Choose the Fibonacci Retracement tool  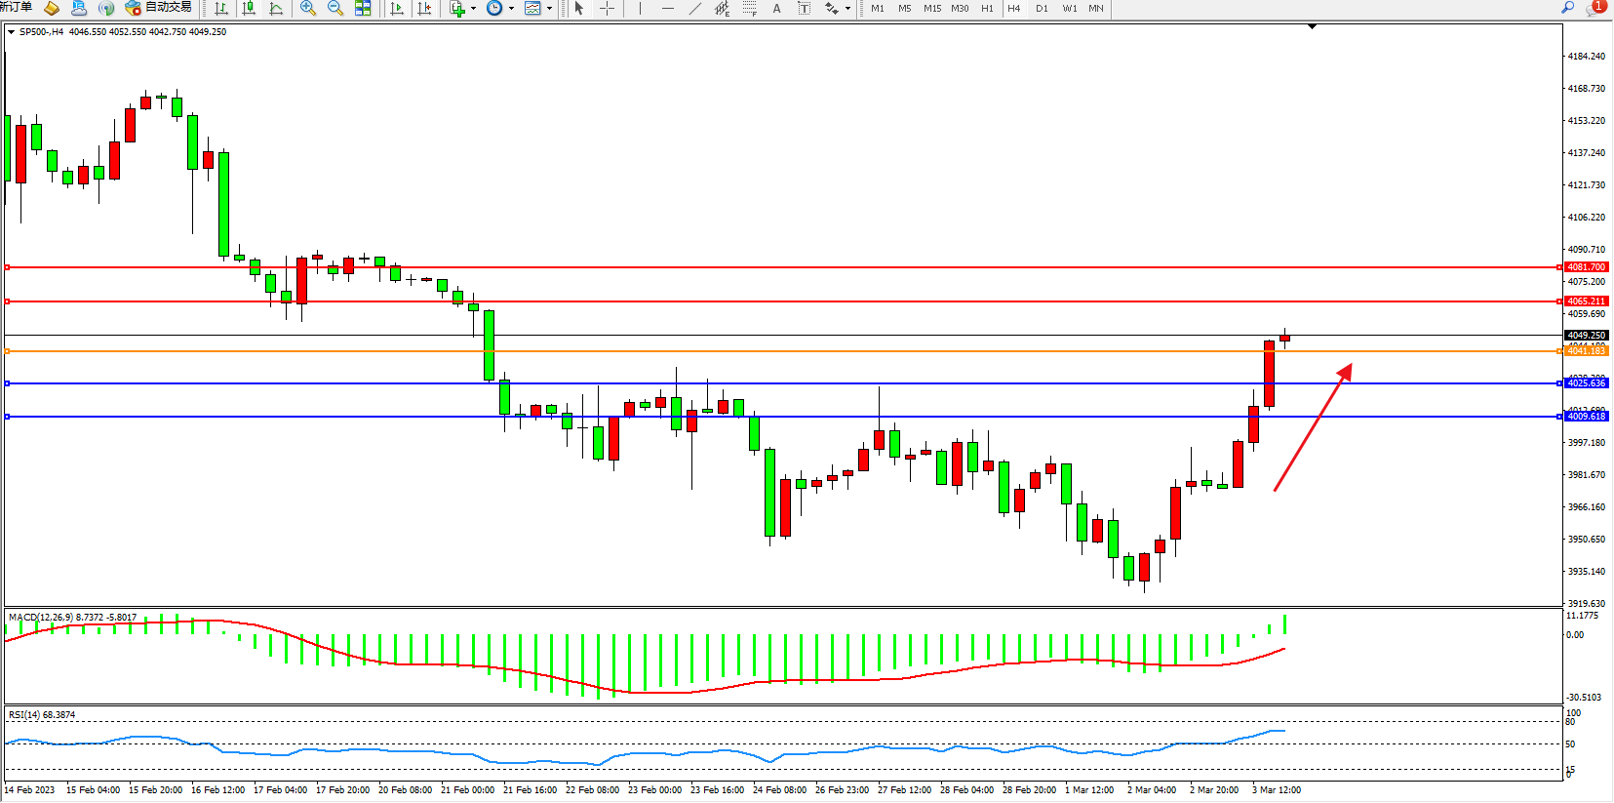(x=749, y=8)
